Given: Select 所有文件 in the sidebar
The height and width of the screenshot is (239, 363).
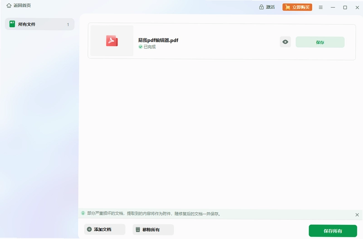Looking at the screenshot, I should click(39, 24).
